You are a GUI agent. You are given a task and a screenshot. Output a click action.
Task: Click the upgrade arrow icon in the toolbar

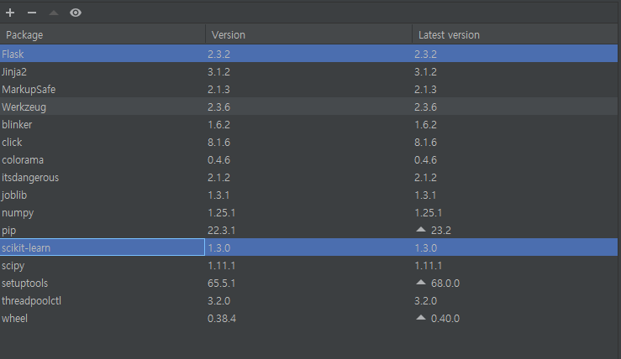[x=54, y=13]
